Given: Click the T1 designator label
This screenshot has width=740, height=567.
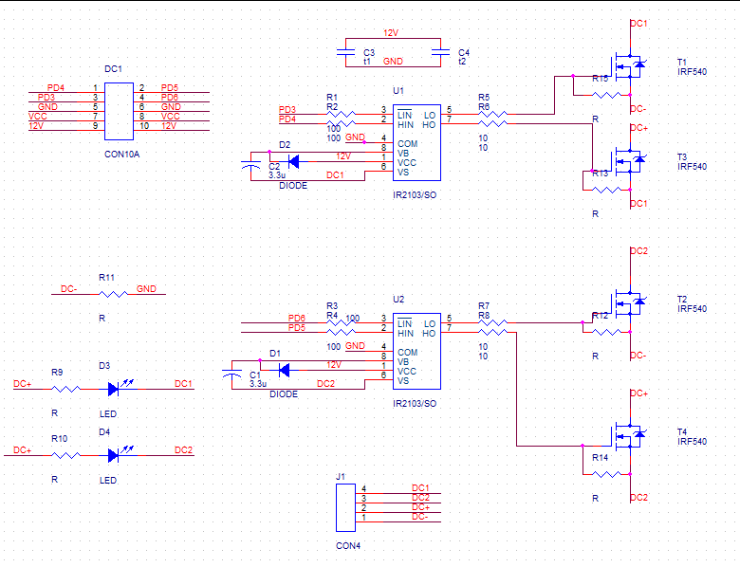Looking at the screenshot, I should click(682, 63).
